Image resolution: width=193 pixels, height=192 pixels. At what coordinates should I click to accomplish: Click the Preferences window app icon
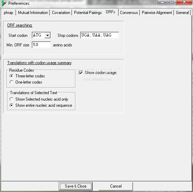(4, 3)
